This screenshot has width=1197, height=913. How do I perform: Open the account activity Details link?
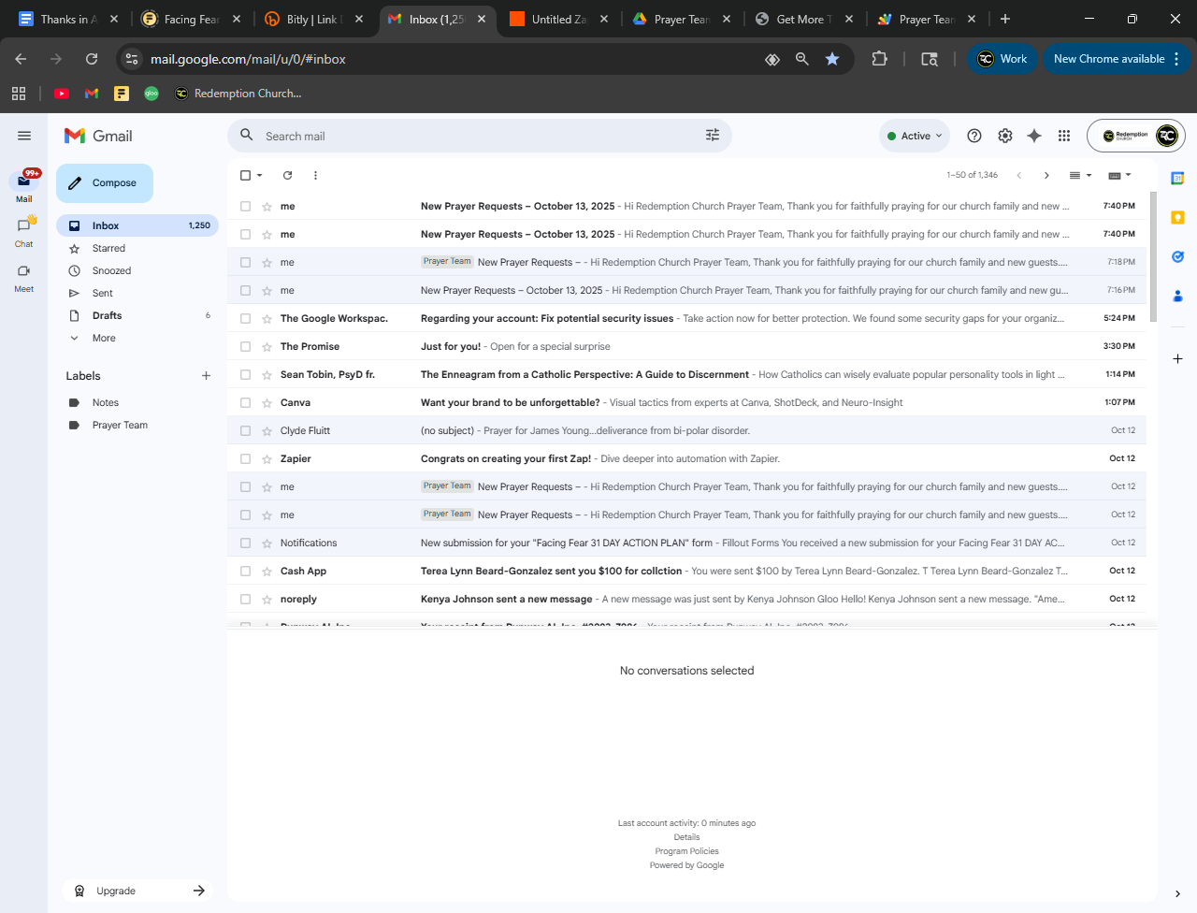[x=686, y=837]
